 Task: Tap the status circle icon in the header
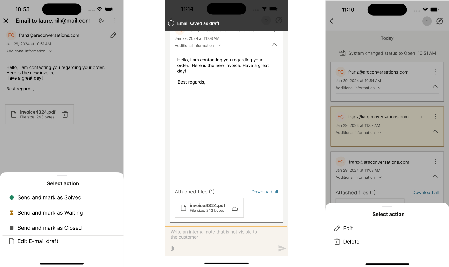(x=427, y=21)
